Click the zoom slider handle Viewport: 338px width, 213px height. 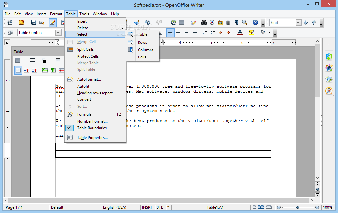[298, 207]
